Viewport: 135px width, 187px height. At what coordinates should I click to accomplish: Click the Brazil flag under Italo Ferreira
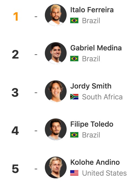[x=74, y=20]
